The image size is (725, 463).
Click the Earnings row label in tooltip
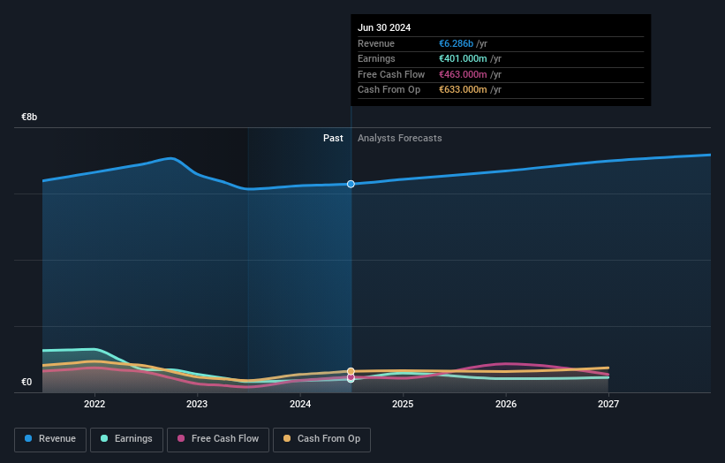coord(376,58)
